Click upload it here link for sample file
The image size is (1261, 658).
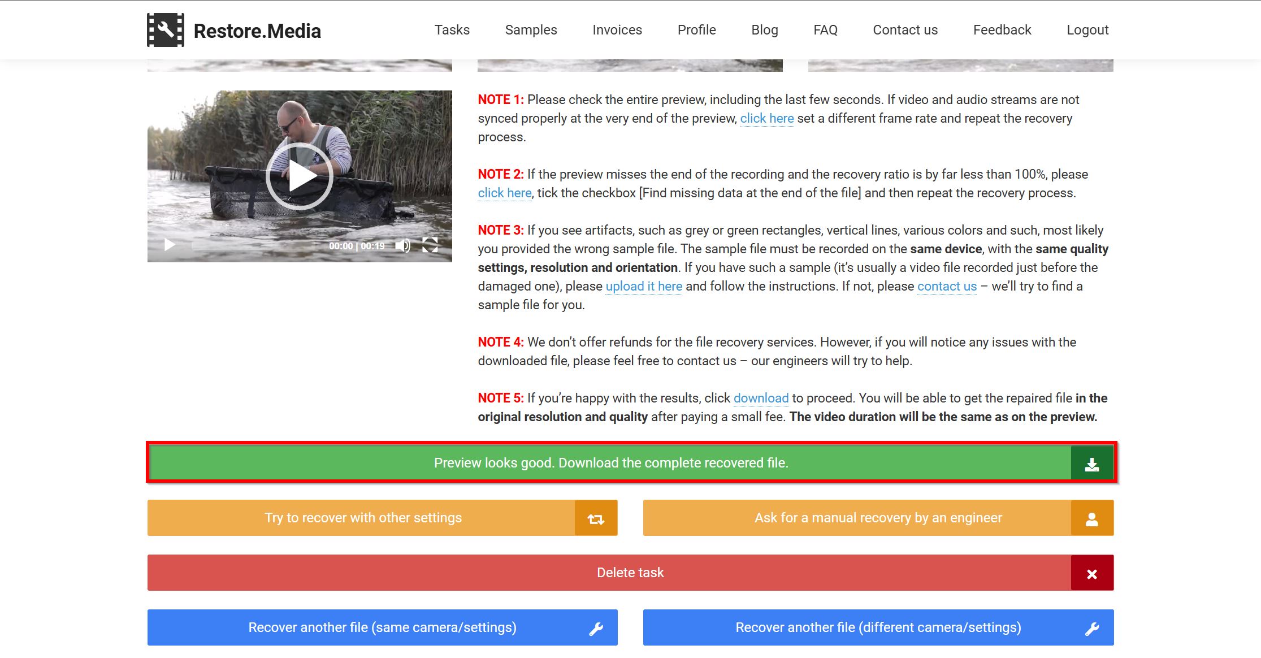(645, 285)
